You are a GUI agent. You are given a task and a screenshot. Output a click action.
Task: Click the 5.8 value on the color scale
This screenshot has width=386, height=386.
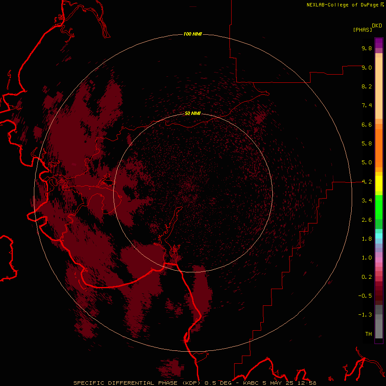coord(367,144)
